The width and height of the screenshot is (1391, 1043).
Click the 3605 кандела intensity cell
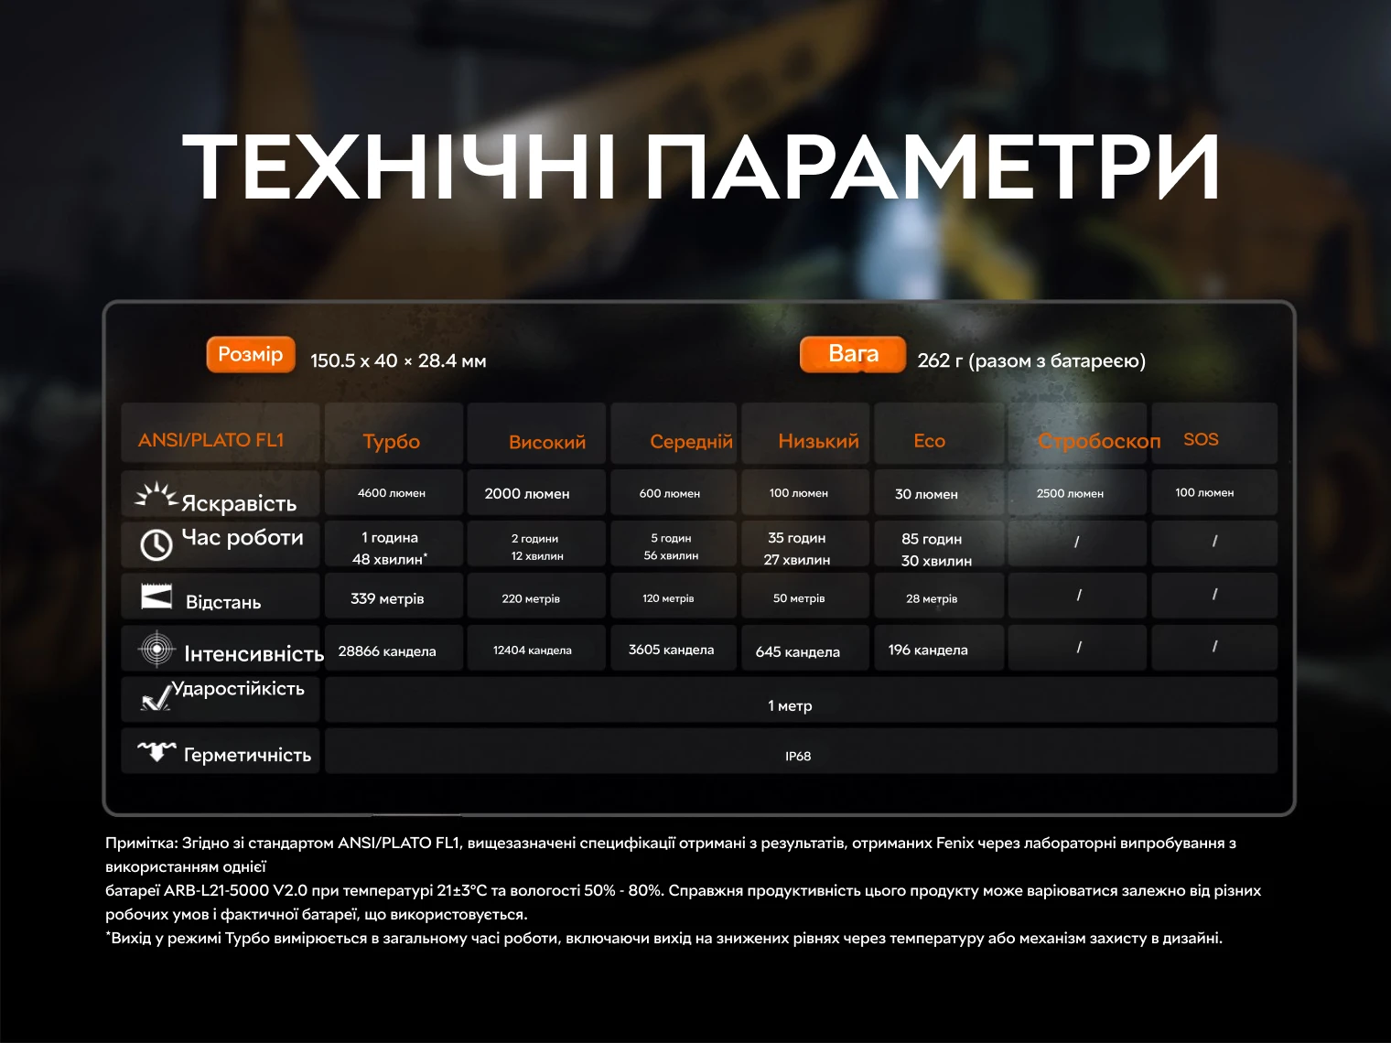[x=674, y=649]
